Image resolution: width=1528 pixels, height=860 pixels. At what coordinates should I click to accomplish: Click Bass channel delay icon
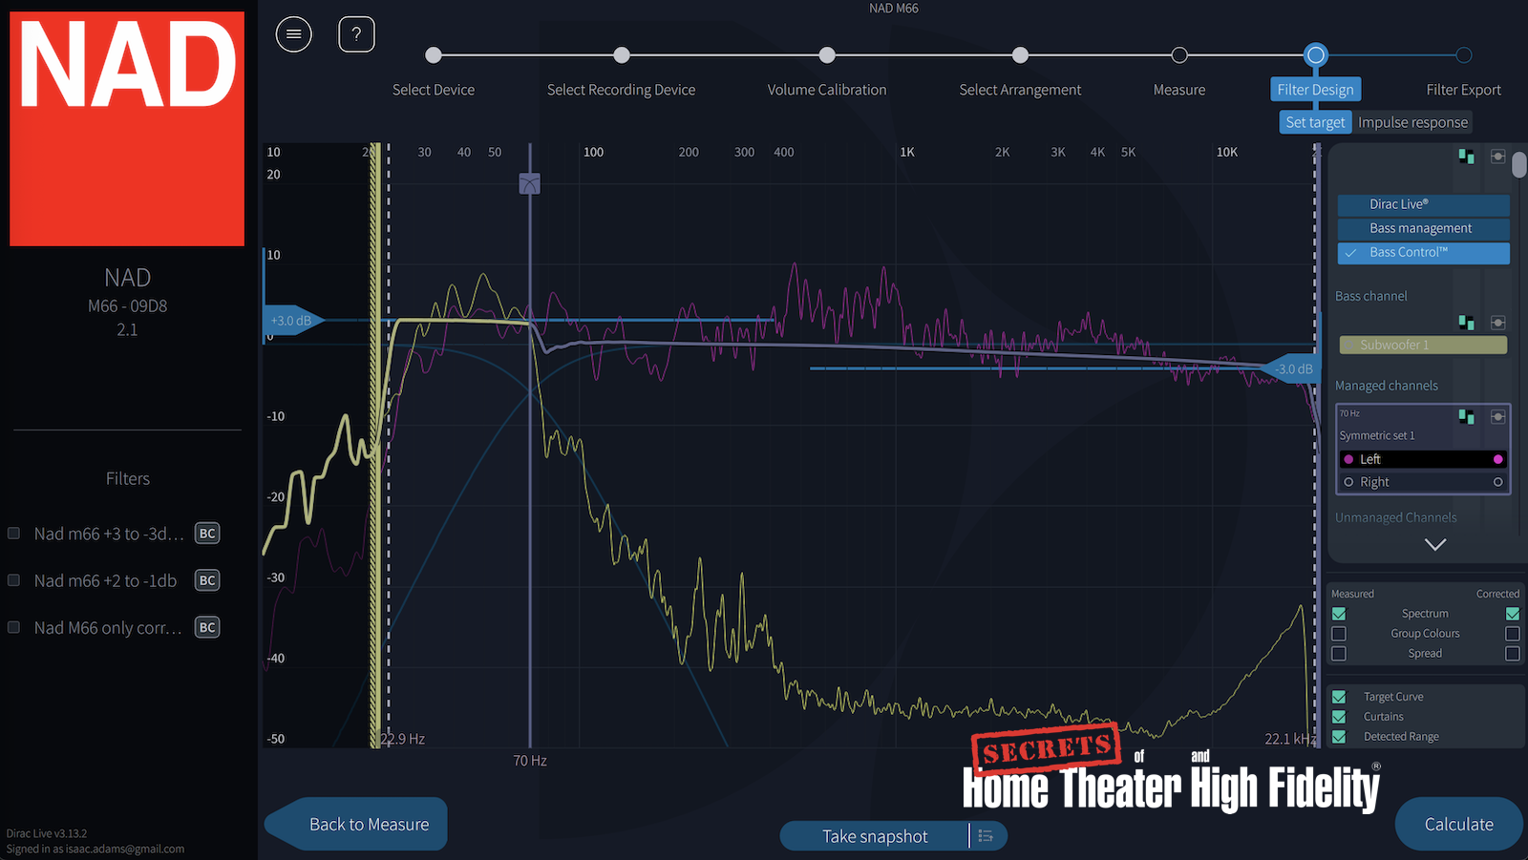[x=1497, y=323]
